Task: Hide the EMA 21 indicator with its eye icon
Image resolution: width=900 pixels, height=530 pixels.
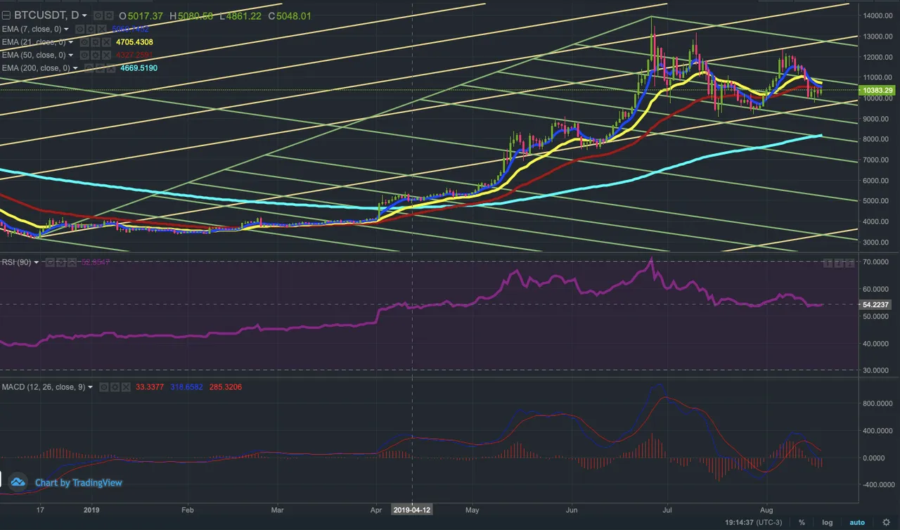Action: click(x=84, y=42)
